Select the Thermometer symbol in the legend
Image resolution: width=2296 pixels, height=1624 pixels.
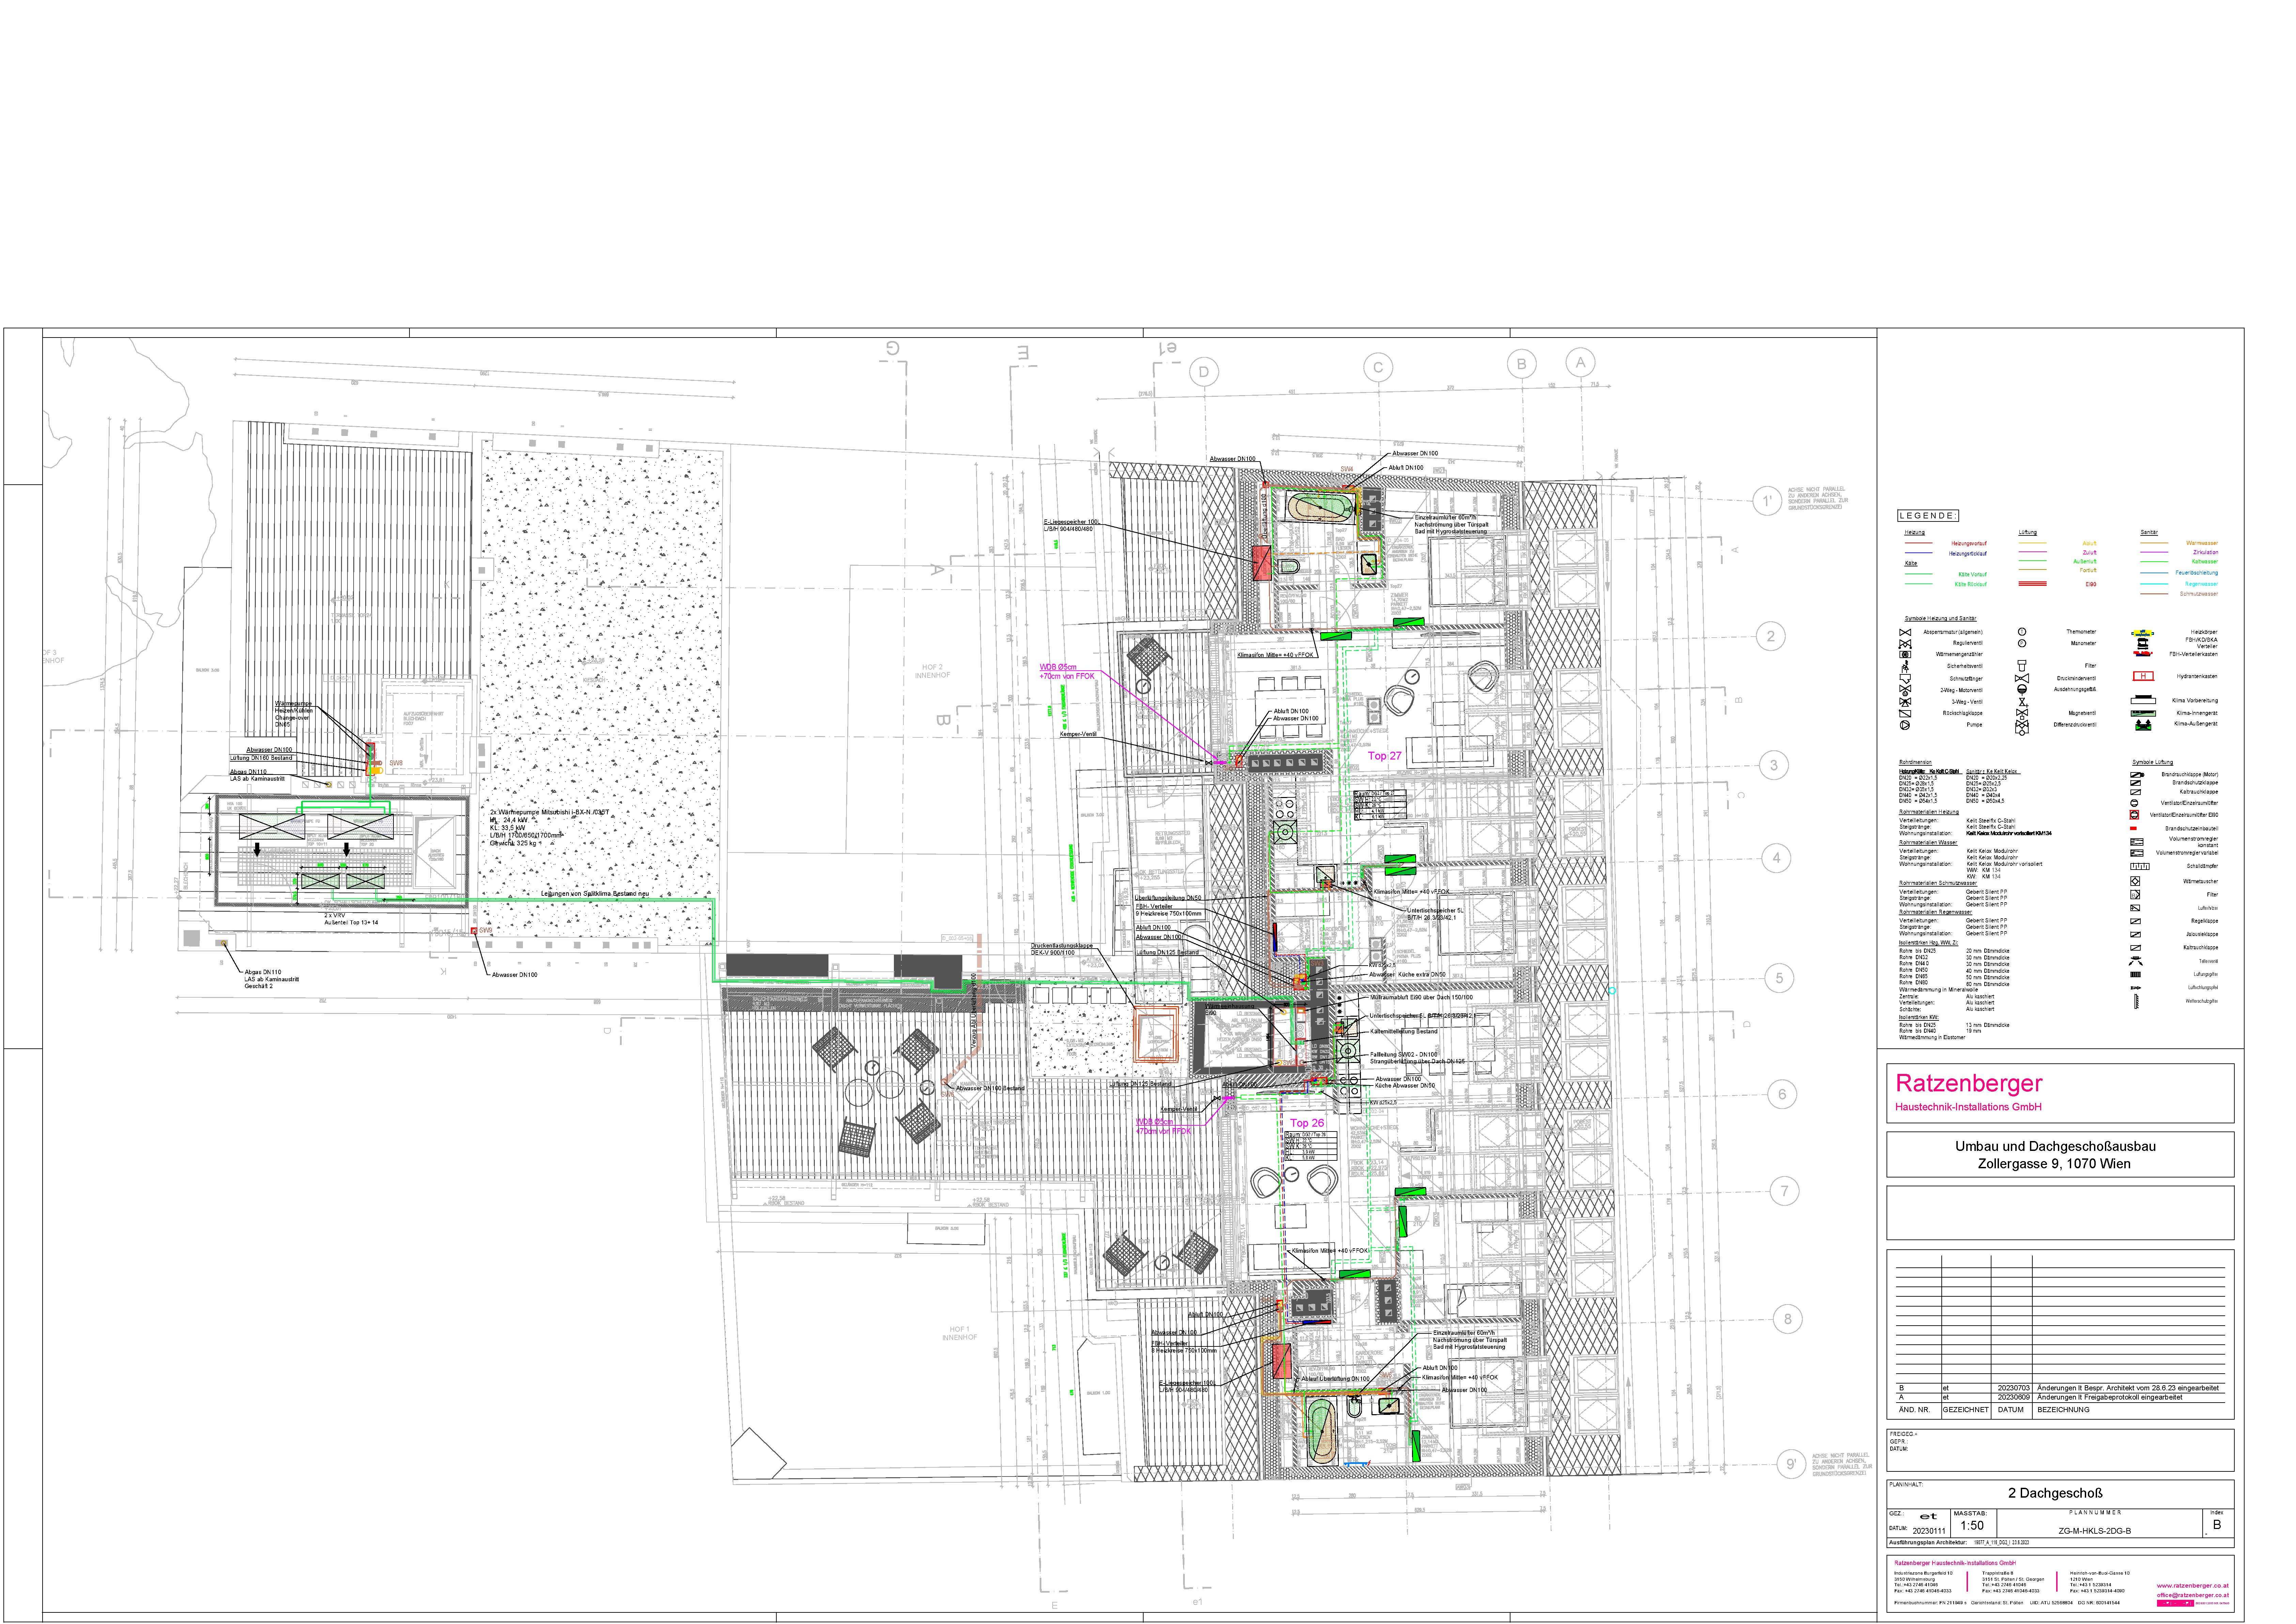2022,632
